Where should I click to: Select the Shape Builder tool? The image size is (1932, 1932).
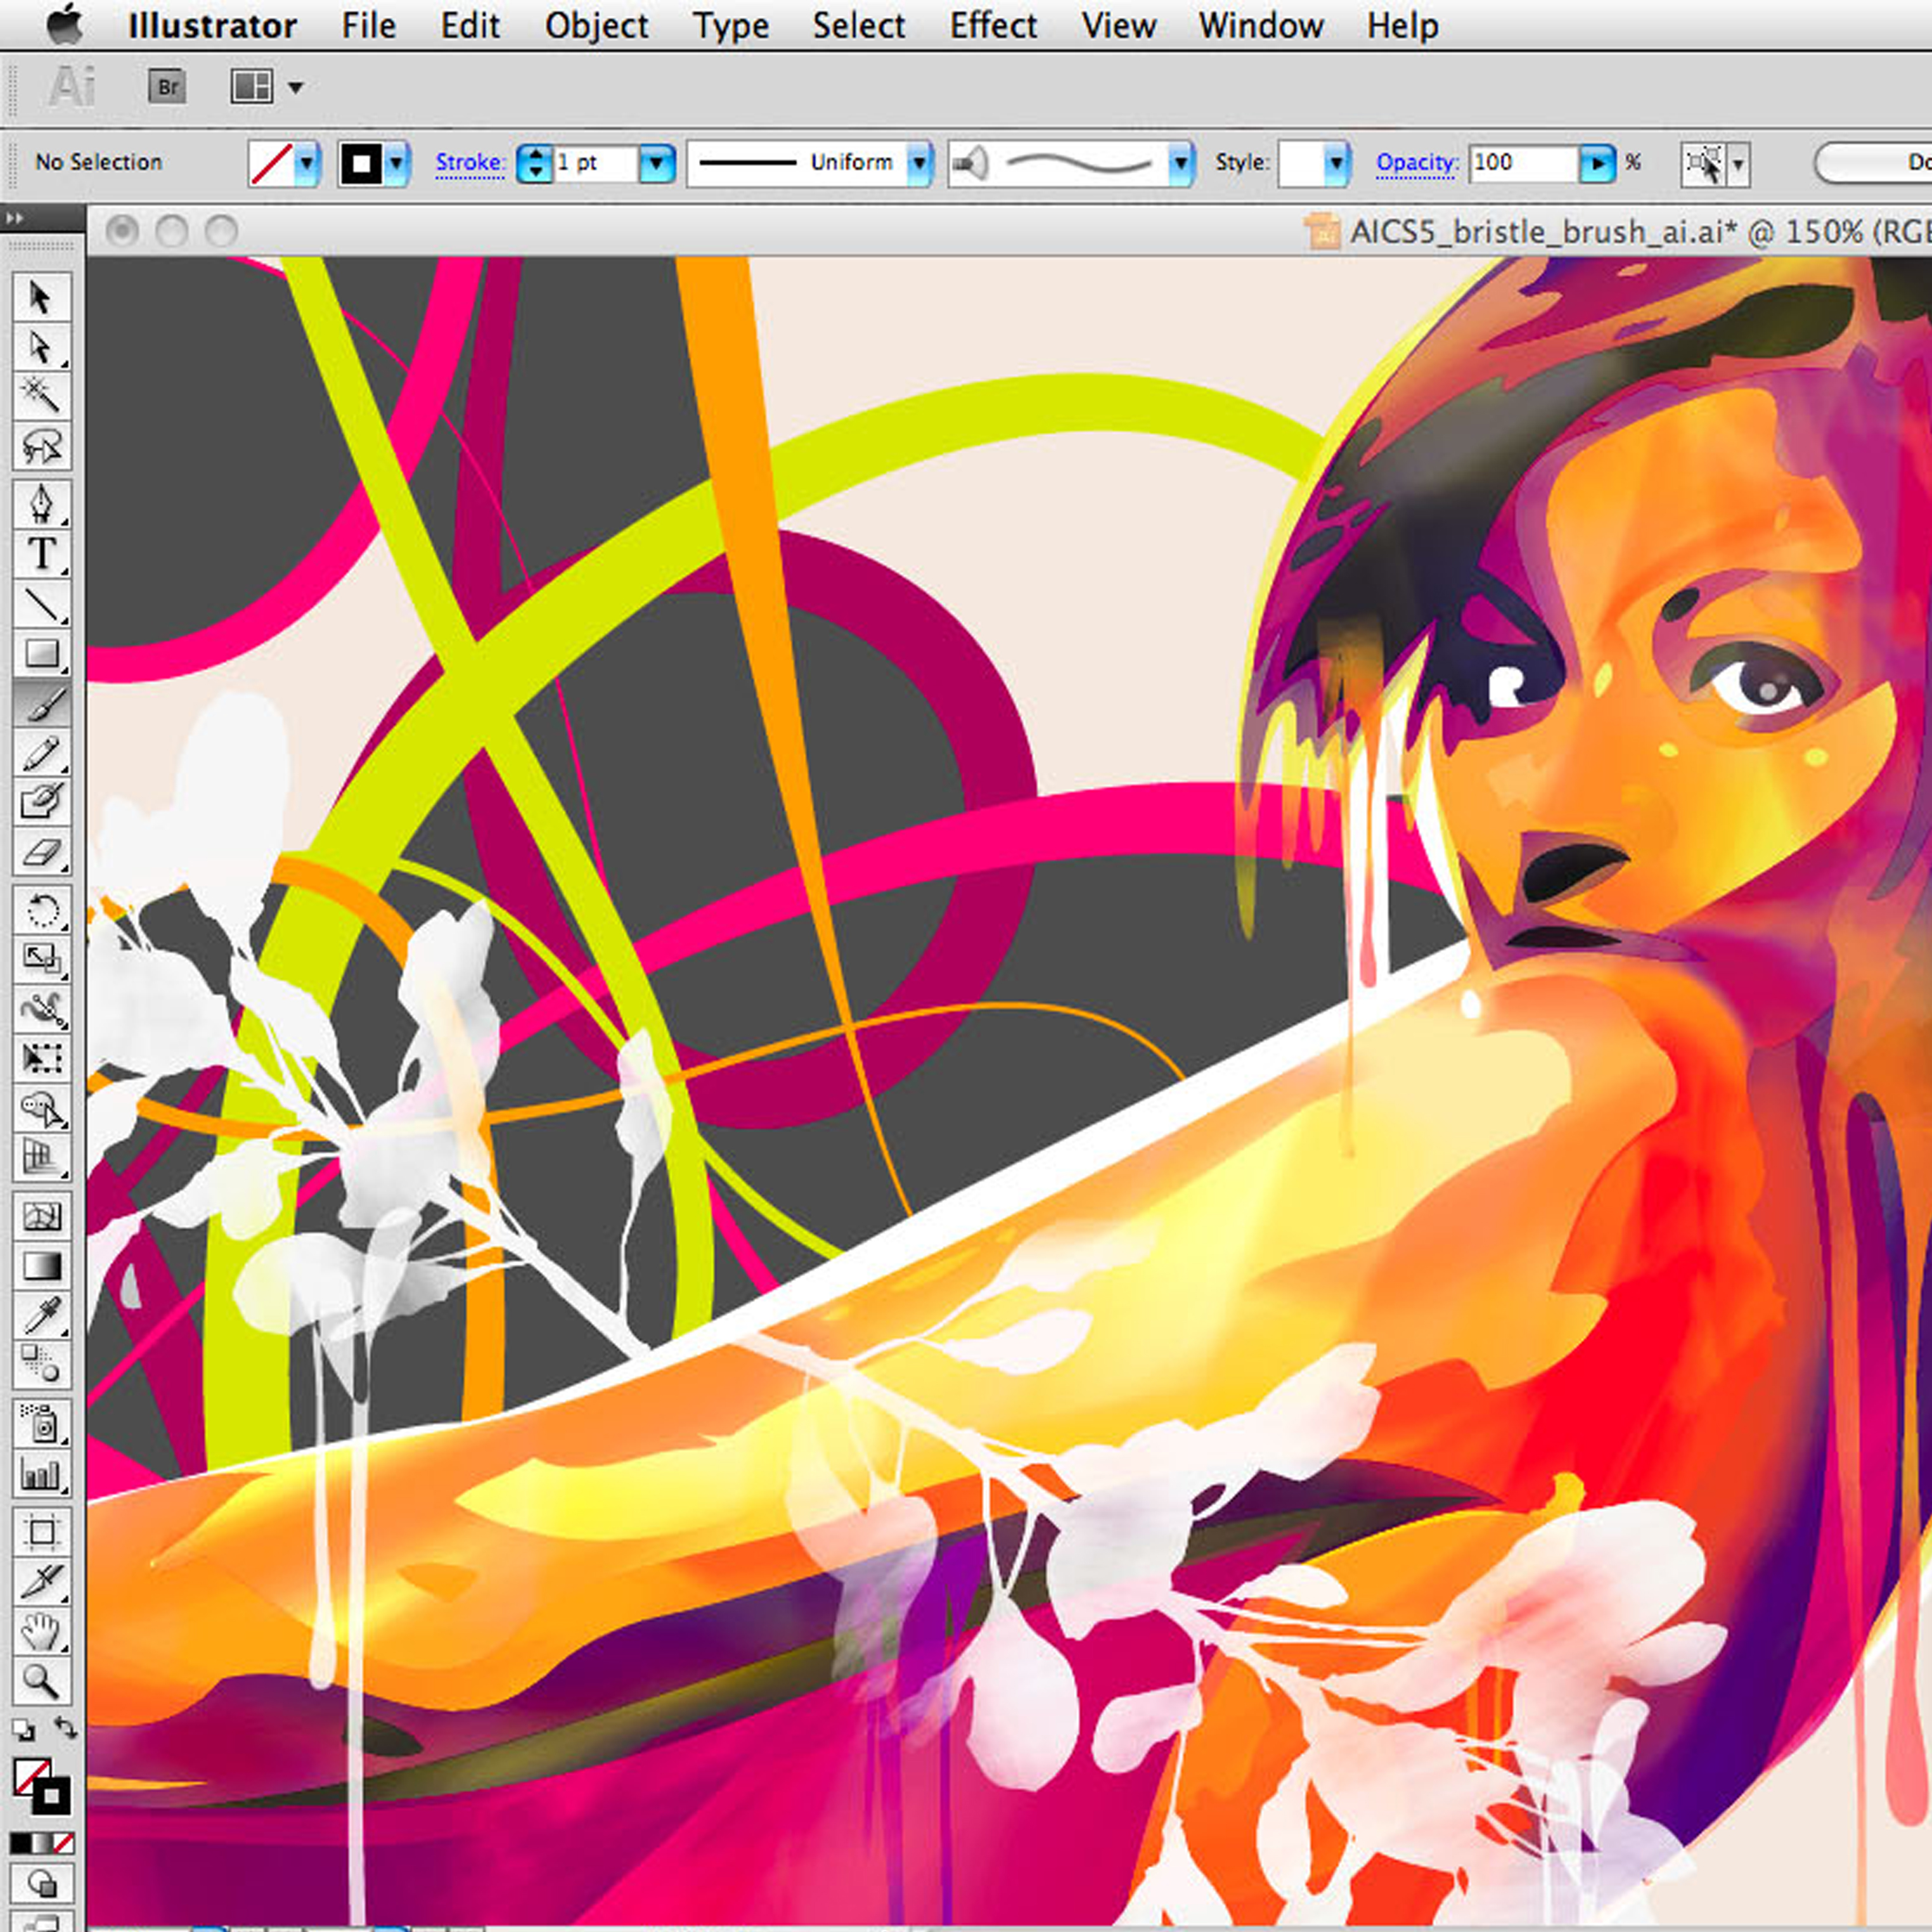(41, 1109)
